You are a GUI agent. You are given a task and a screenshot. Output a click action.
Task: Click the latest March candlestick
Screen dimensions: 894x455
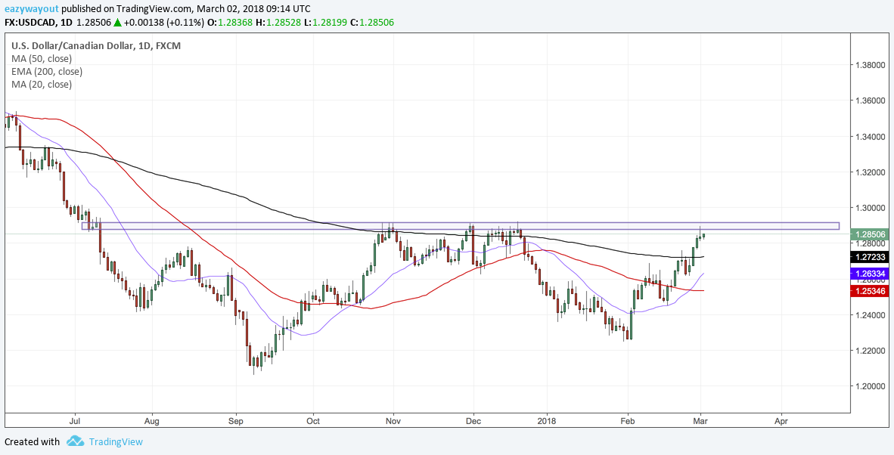703,235
